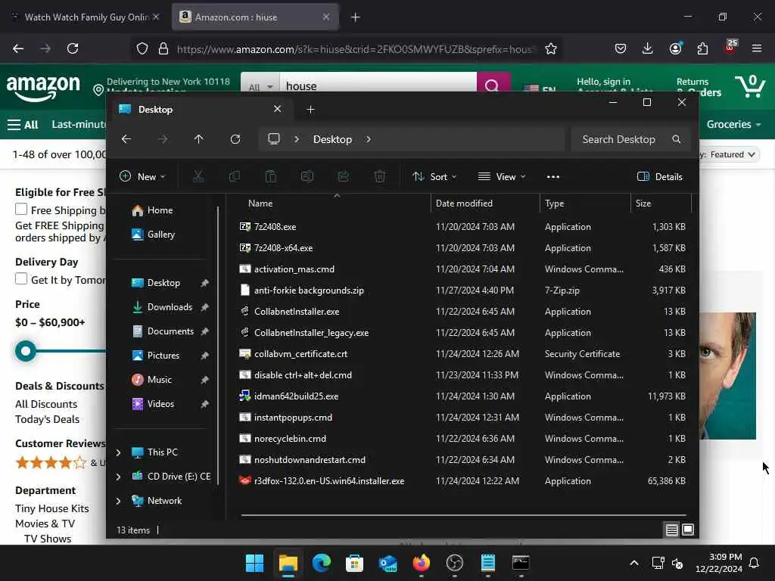
Task: Expand the Network tree node
Action: [118, 501]
